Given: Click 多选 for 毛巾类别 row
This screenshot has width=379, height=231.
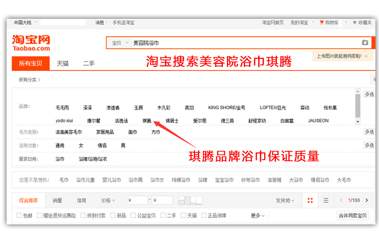Looking at the screenshot, I should (x=369, y=132).
